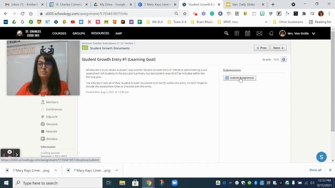Open Microsoft Store from the taskbar

135,183
